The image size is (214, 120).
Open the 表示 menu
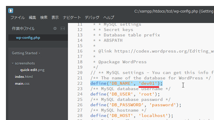tap(55, 18)
